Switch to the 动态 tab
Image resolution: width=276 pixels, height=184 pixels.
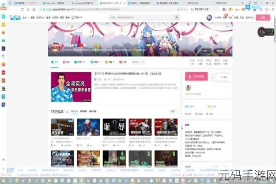(66, 62)
